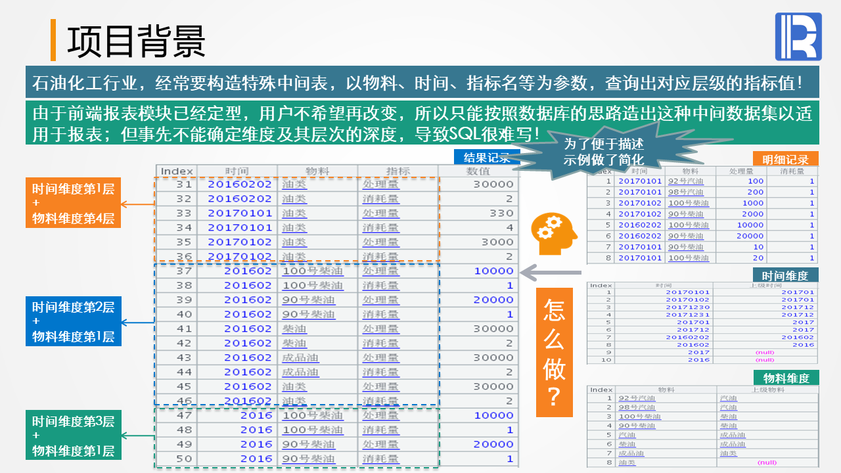This screenshot has width=841, height=473.
Task: Click 处理量 header in the 明细记录 table
Action: (x=742, y=171)
